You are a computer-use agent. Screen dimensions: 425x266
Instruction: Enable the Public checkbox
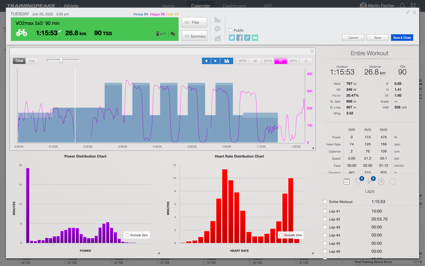click(x=231, y=30)
